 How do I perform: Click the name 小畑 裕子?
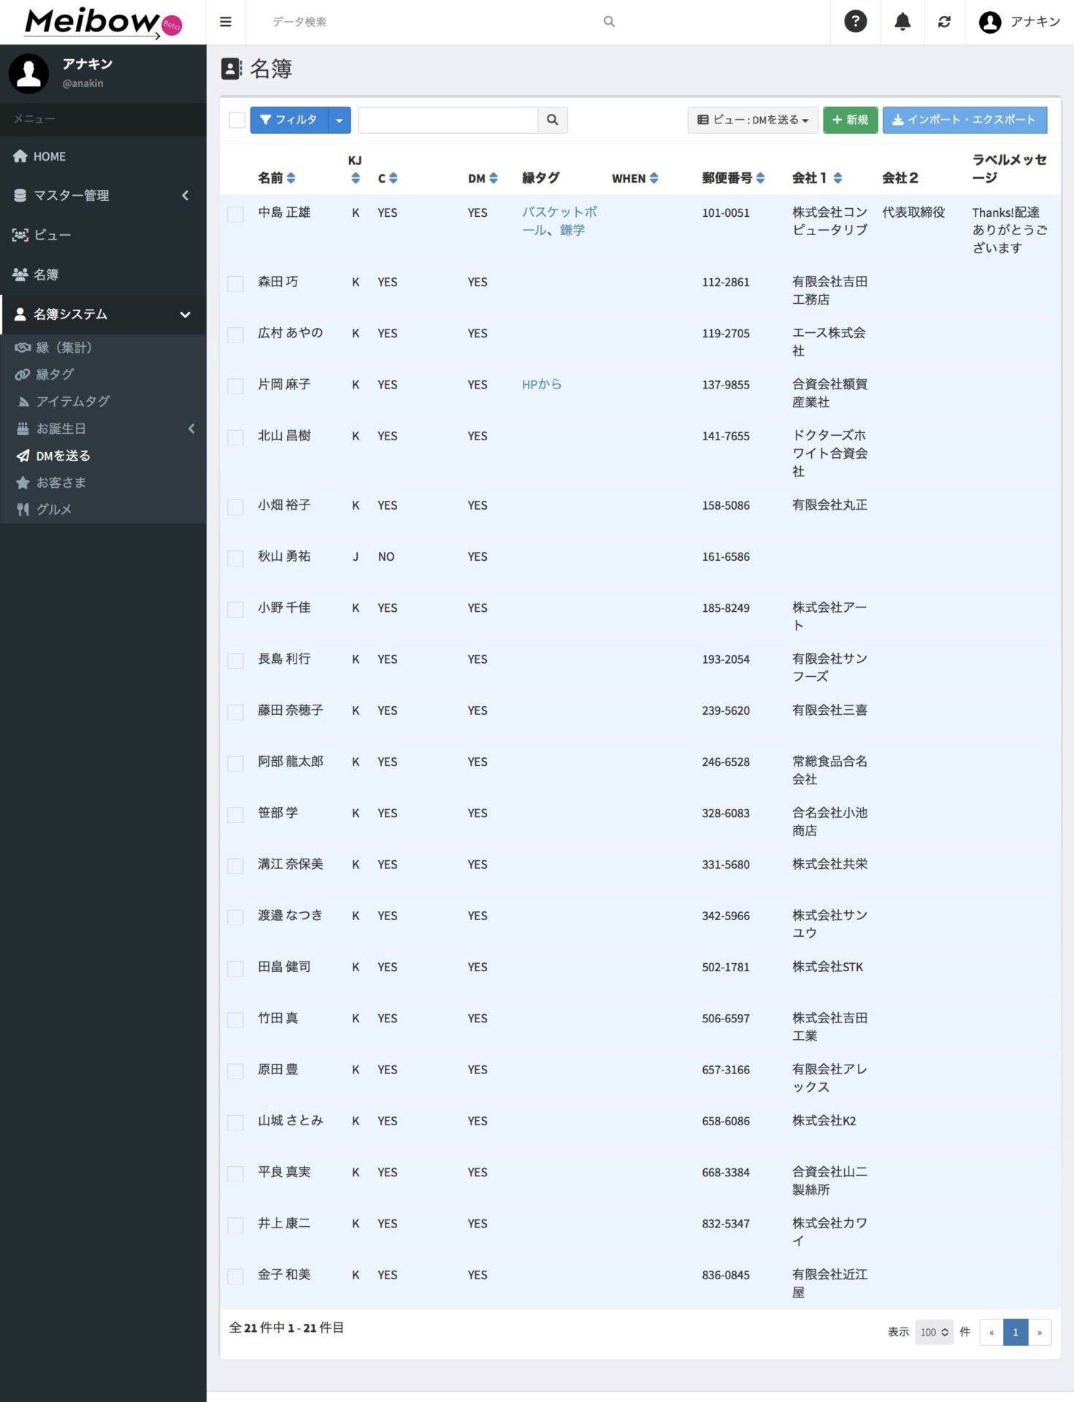coord(284,505)
